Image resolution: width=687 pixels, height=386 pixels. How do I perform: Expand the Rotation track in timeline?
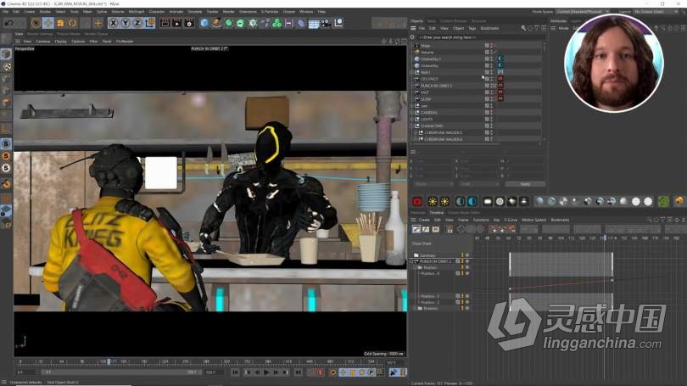[x=415, y=309]
